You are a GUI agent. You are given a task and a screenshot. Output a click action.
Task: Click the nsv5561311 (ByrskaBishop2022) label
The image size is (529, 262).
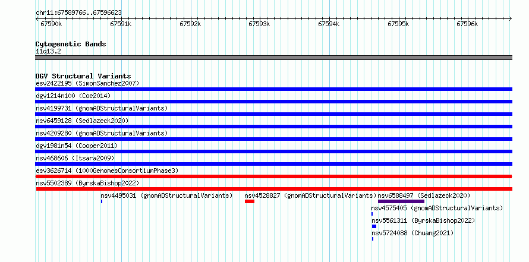click(x=423, y=220)
